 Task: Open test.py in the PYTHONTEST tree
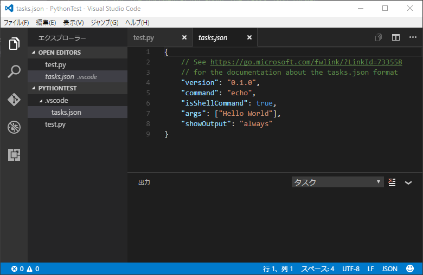click(78, 124)
